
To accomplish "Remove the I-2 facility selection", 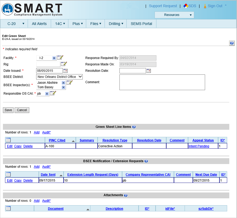I will pos(54,58).
